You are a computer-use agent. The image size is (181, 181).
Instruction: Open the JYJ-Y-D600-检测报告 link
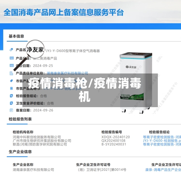[x=162, y=141]
